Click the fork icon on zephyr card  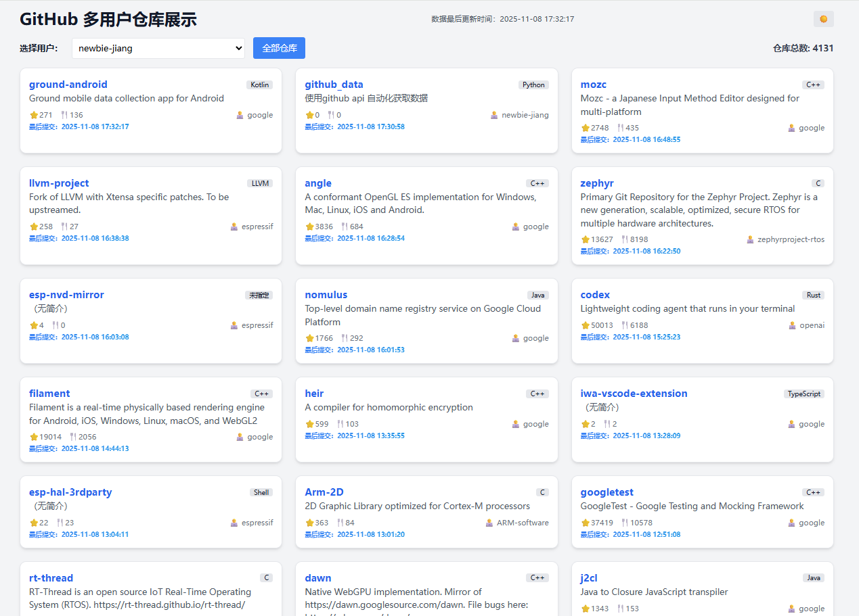625,239
